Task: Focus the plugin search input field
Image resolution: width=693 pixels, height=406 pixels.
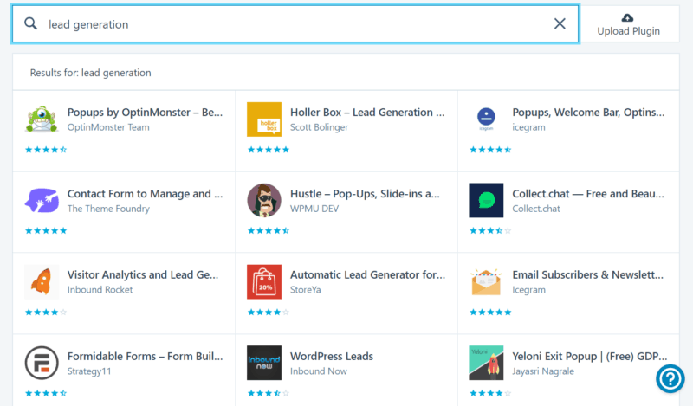Action: 295,24
